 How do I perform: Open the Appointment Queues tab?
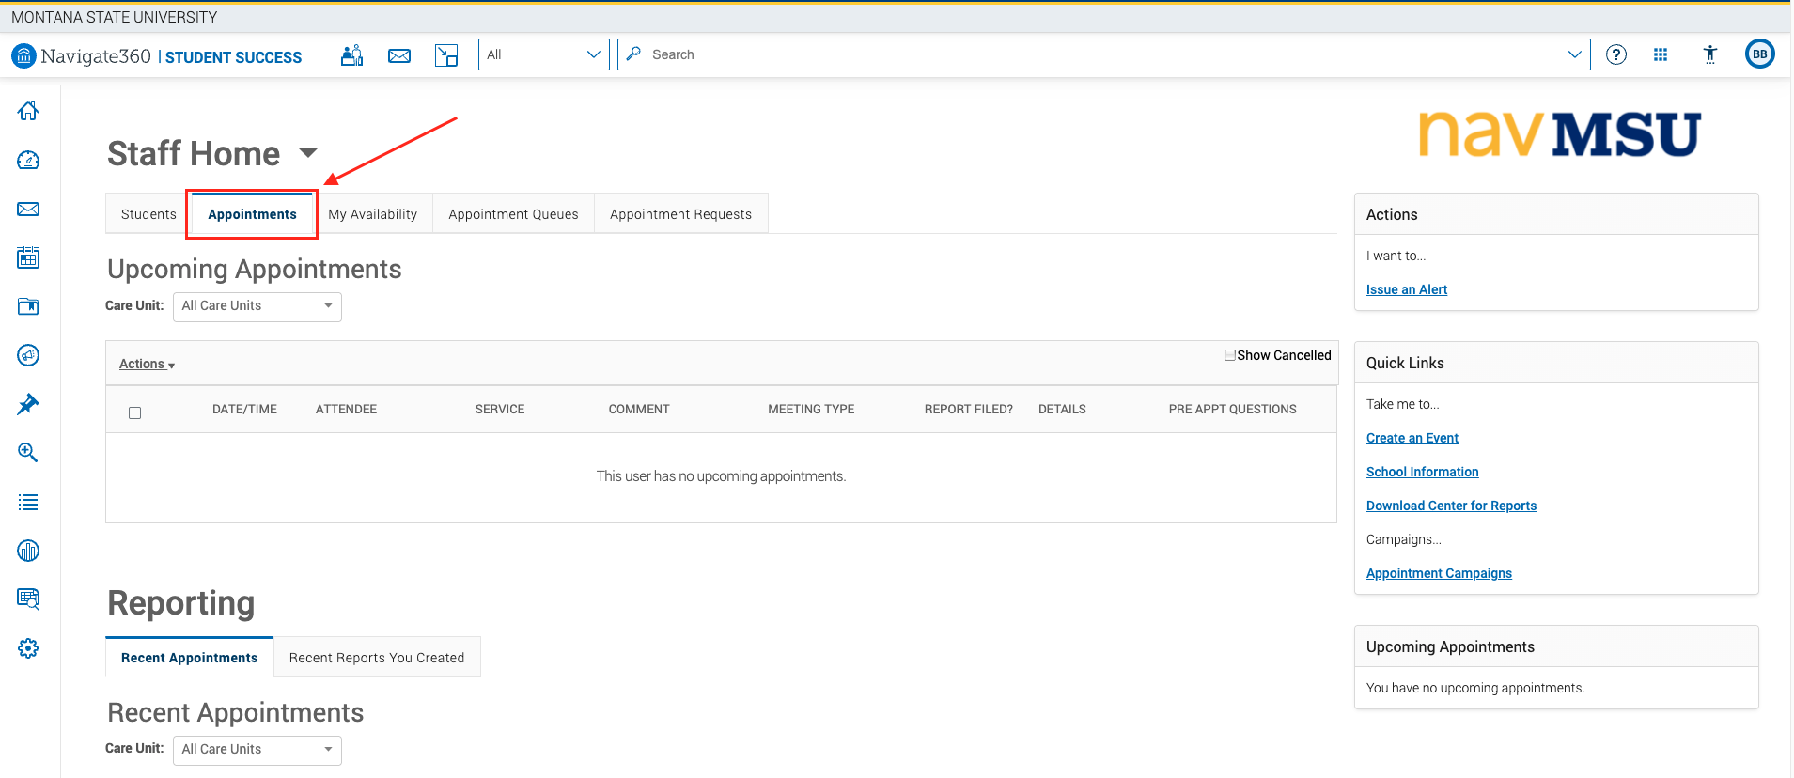pos(513,214)
